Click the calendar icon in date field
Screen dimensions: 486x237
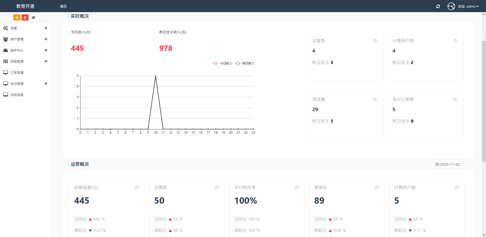coord(437,164)
